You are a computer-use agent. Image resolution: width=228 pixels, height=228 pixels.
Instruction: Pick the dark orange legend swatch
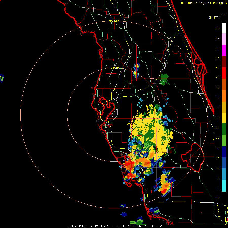tap(224, 84)
